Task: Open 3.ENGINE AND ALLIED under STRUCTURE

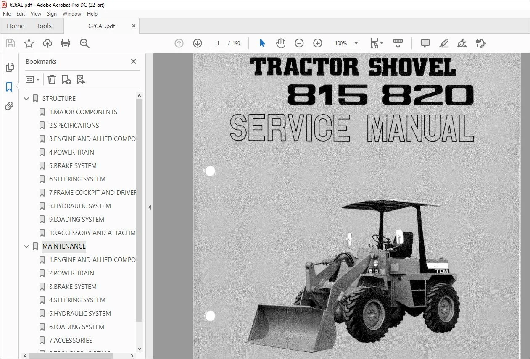Action: (x=92, y=139)
